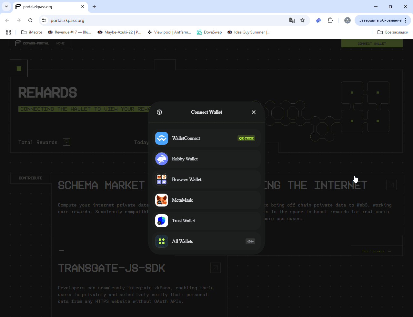Open the arrow icon beside INTERNET heading
This screenshot has height=317, width=413.
click(391, 185)
